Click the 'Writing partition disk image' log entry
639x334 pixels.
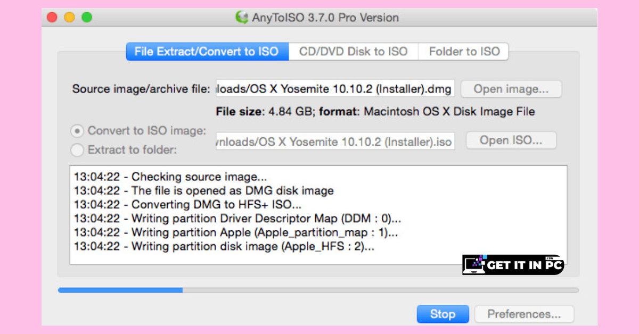coord(224,246)
